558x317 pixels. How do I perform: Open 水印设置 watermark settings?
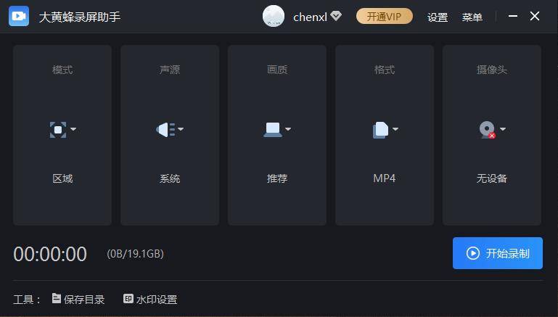click(x=150, y=299)
